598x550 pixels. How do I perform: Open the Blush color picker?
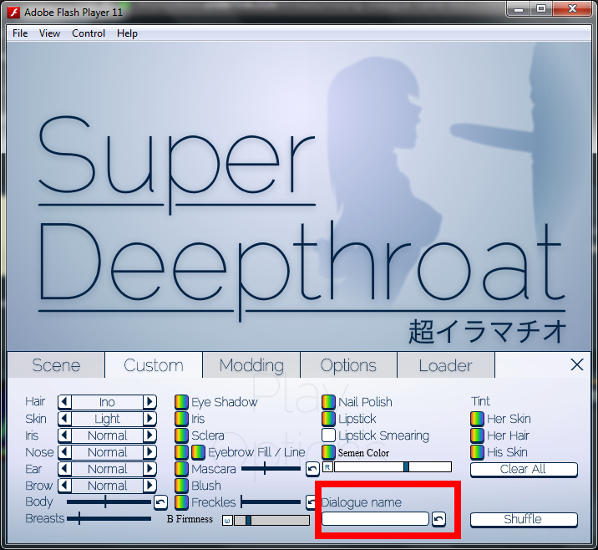pos(181,486)
